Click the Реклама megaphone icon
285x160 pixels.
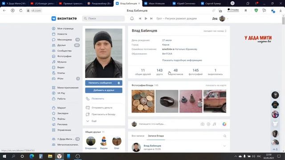click(53, 124)
